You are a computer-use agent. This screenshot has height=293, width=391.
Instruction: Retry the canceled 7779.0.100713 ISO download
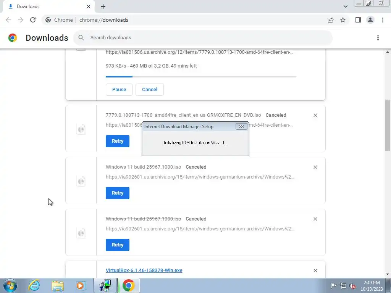(118, 141)
